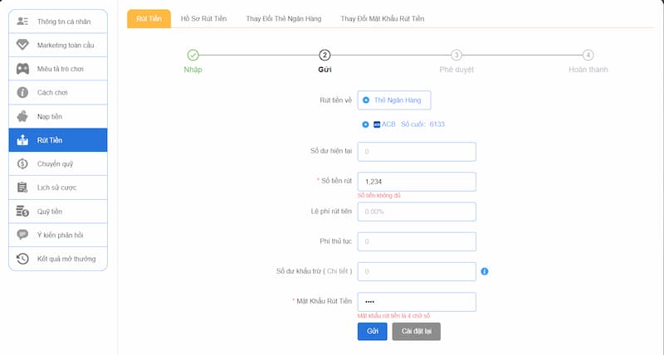
Task: Select the Thẻ Ngân Hàng radio option
Action: [x=366, y=100]
